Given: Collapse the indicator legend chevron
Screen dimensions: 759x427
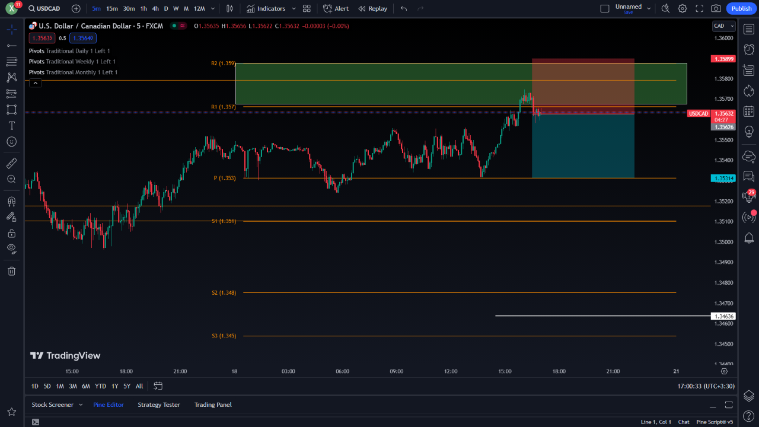Looking at the screenshot, I should 36,83.
